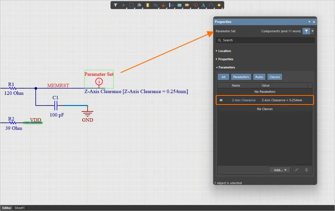Select the Place Text String tool
The height and width of the screenshot is (211, 335).
point(203,5)
